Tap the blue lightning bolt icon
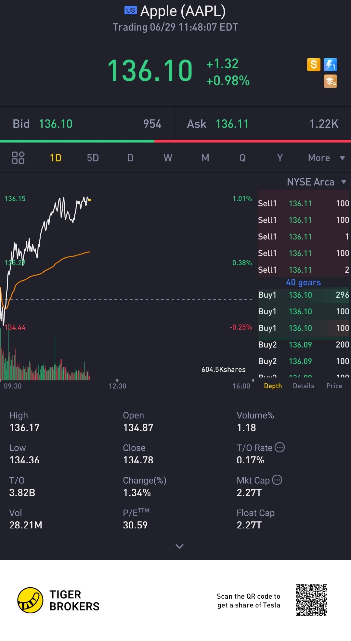 (330, 64)
